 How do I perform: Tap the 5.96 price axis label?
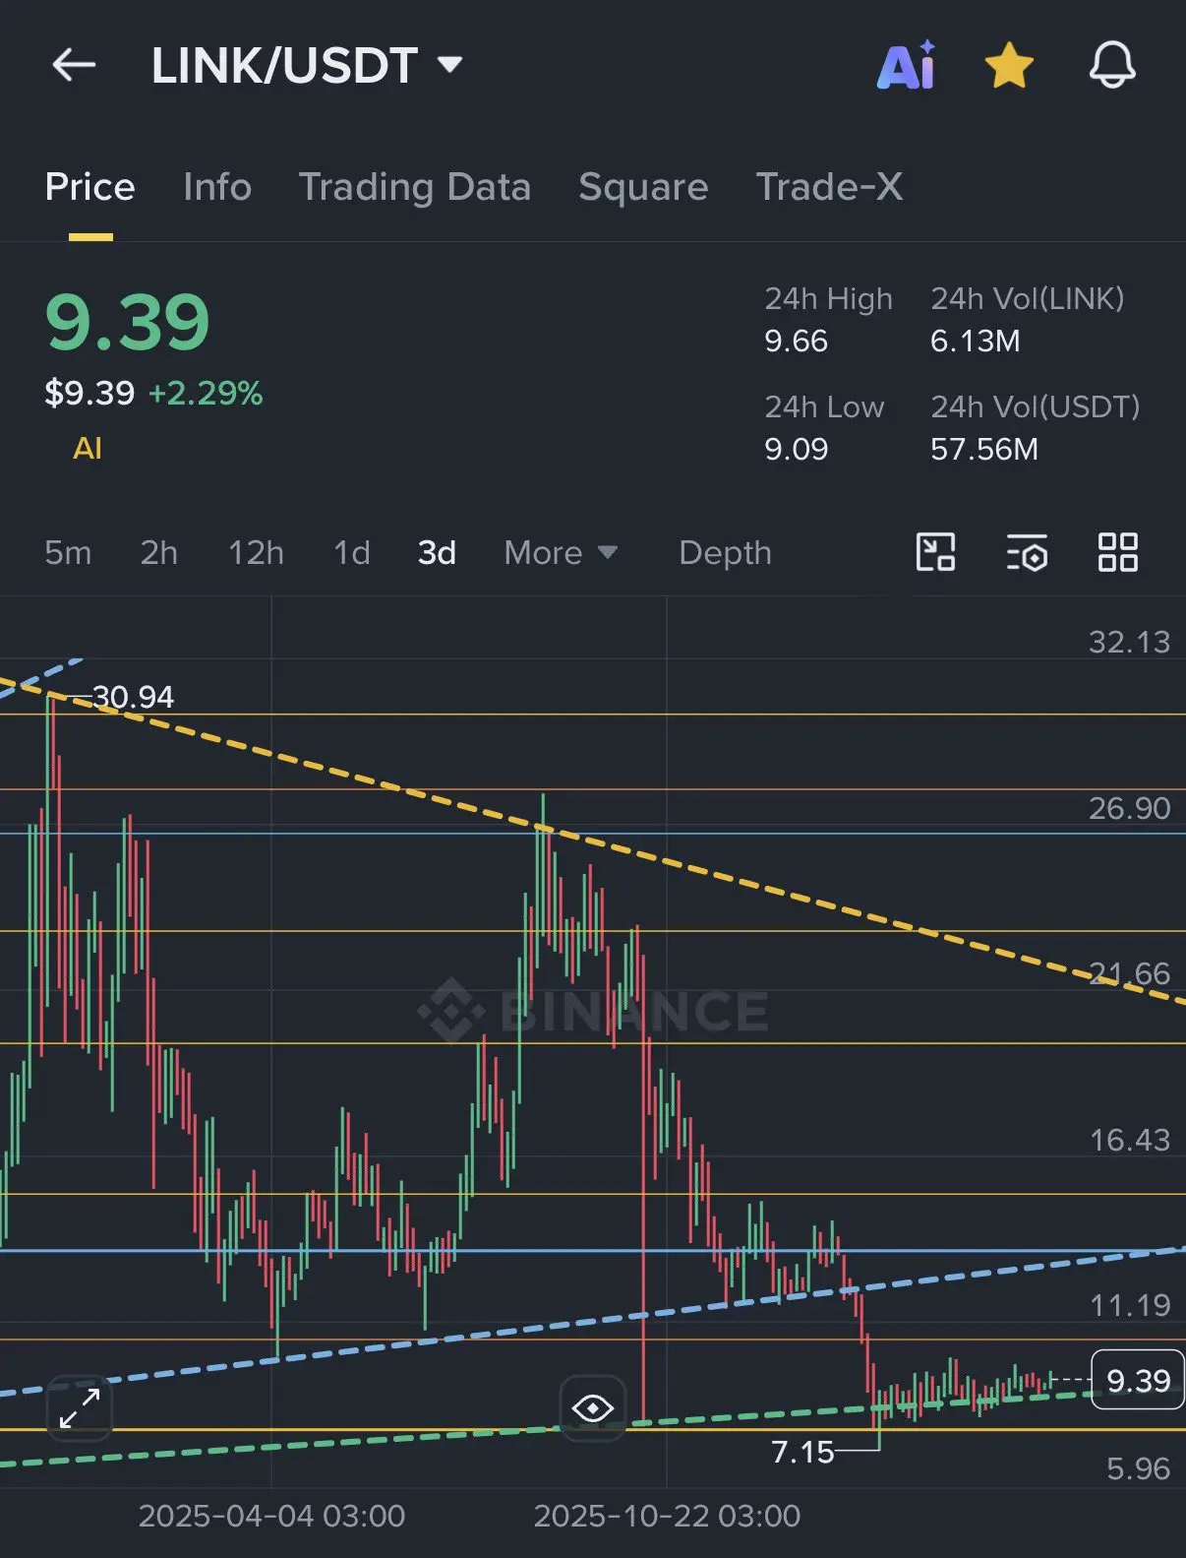tap(1138, 1468)
